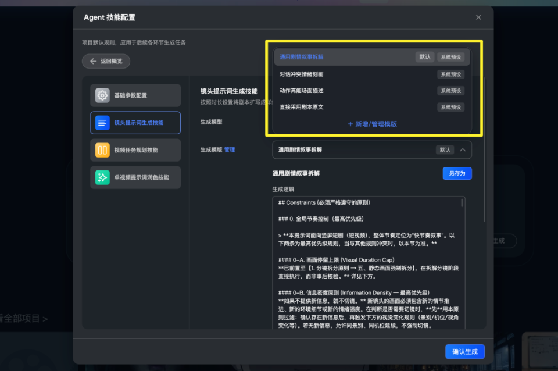Collapse the 生成模版 dropdown chevron

pyautogui.click(x=463, y=150)
